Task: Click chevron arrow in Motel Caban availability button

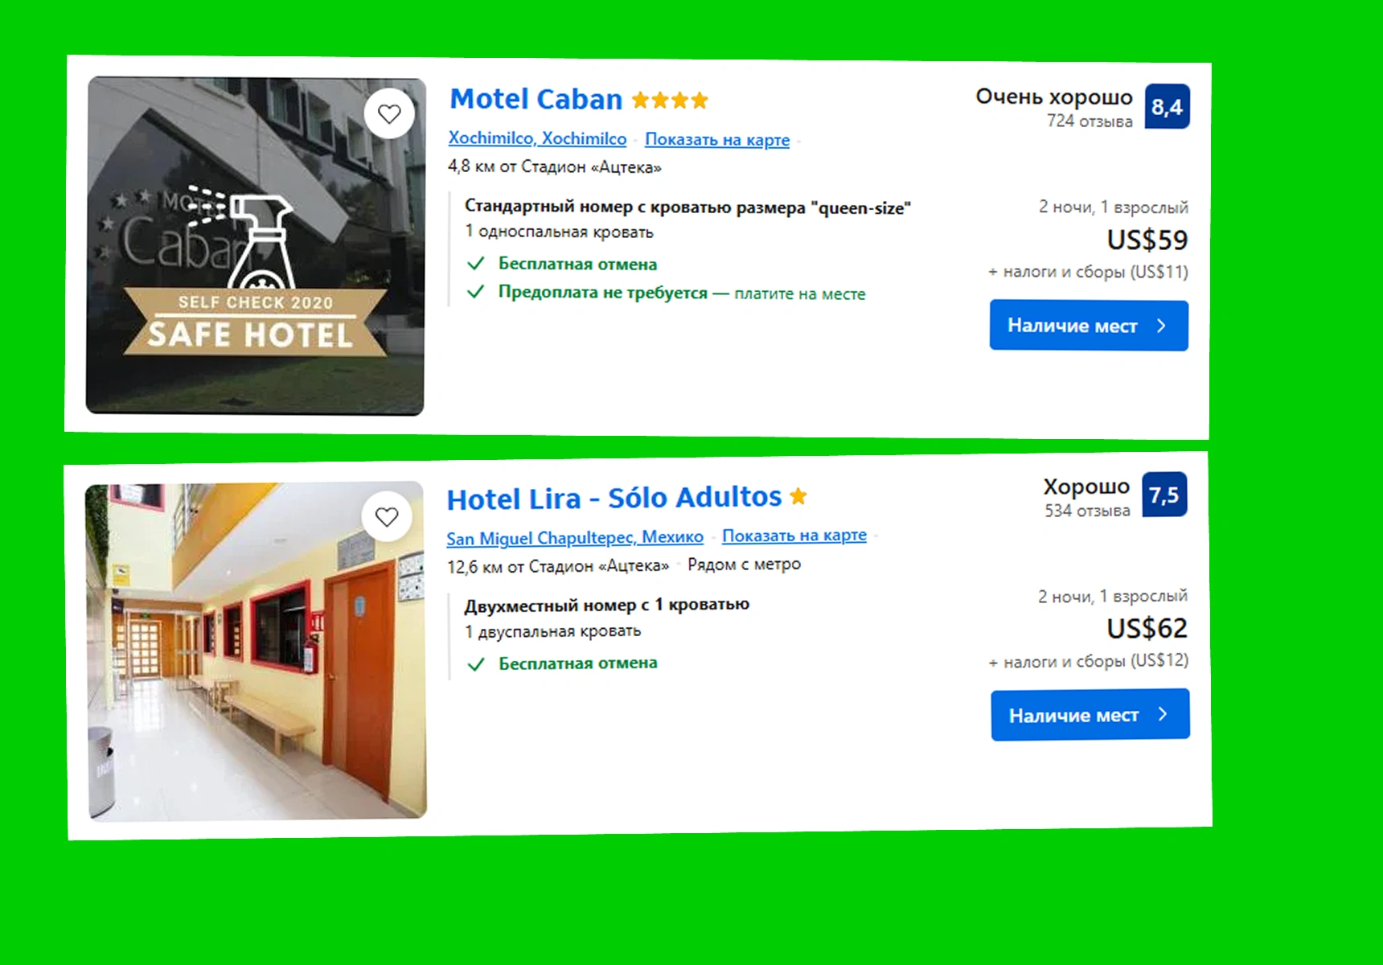Action: (1161, 326)
